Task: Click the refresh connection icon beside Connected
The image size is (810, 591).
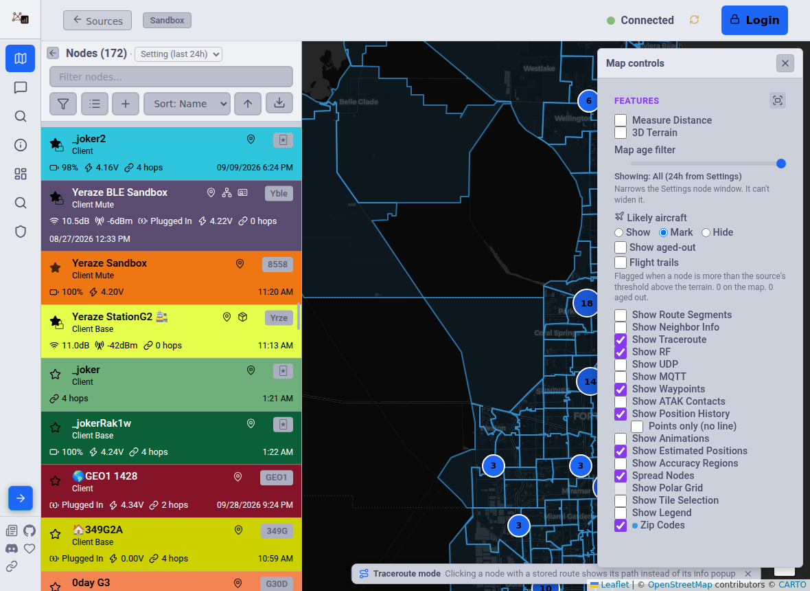Action: (x=694, y=20)
